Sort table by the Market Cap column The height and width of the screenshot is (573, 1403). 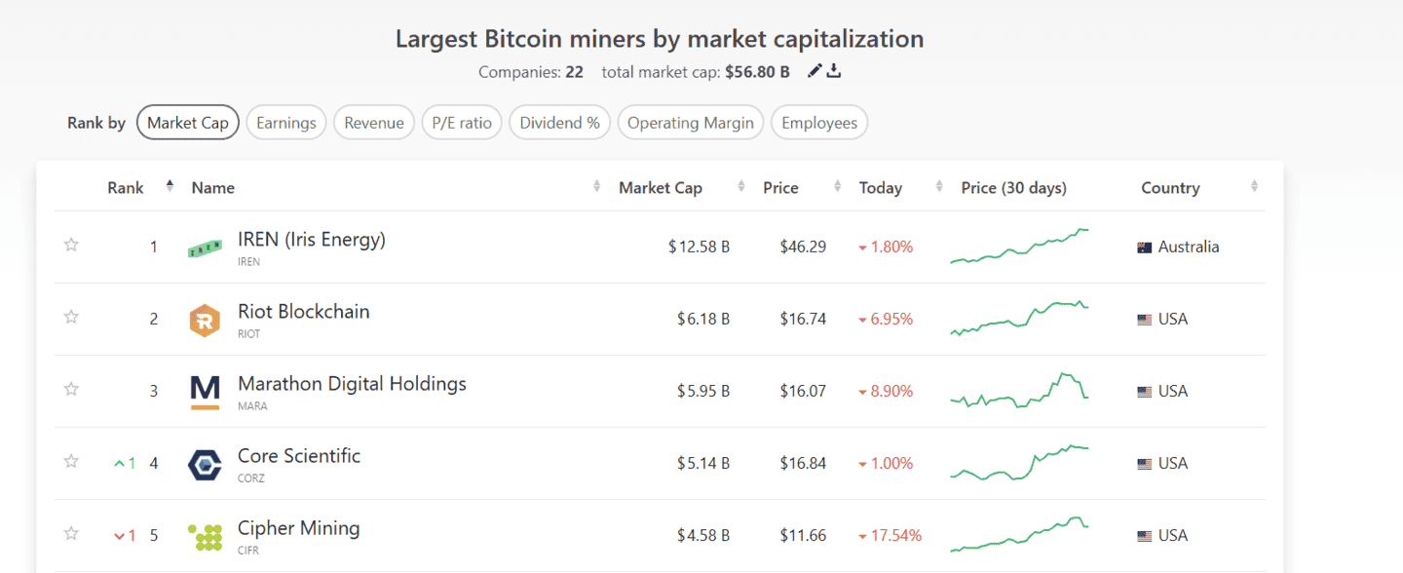(x=741, y=187)
